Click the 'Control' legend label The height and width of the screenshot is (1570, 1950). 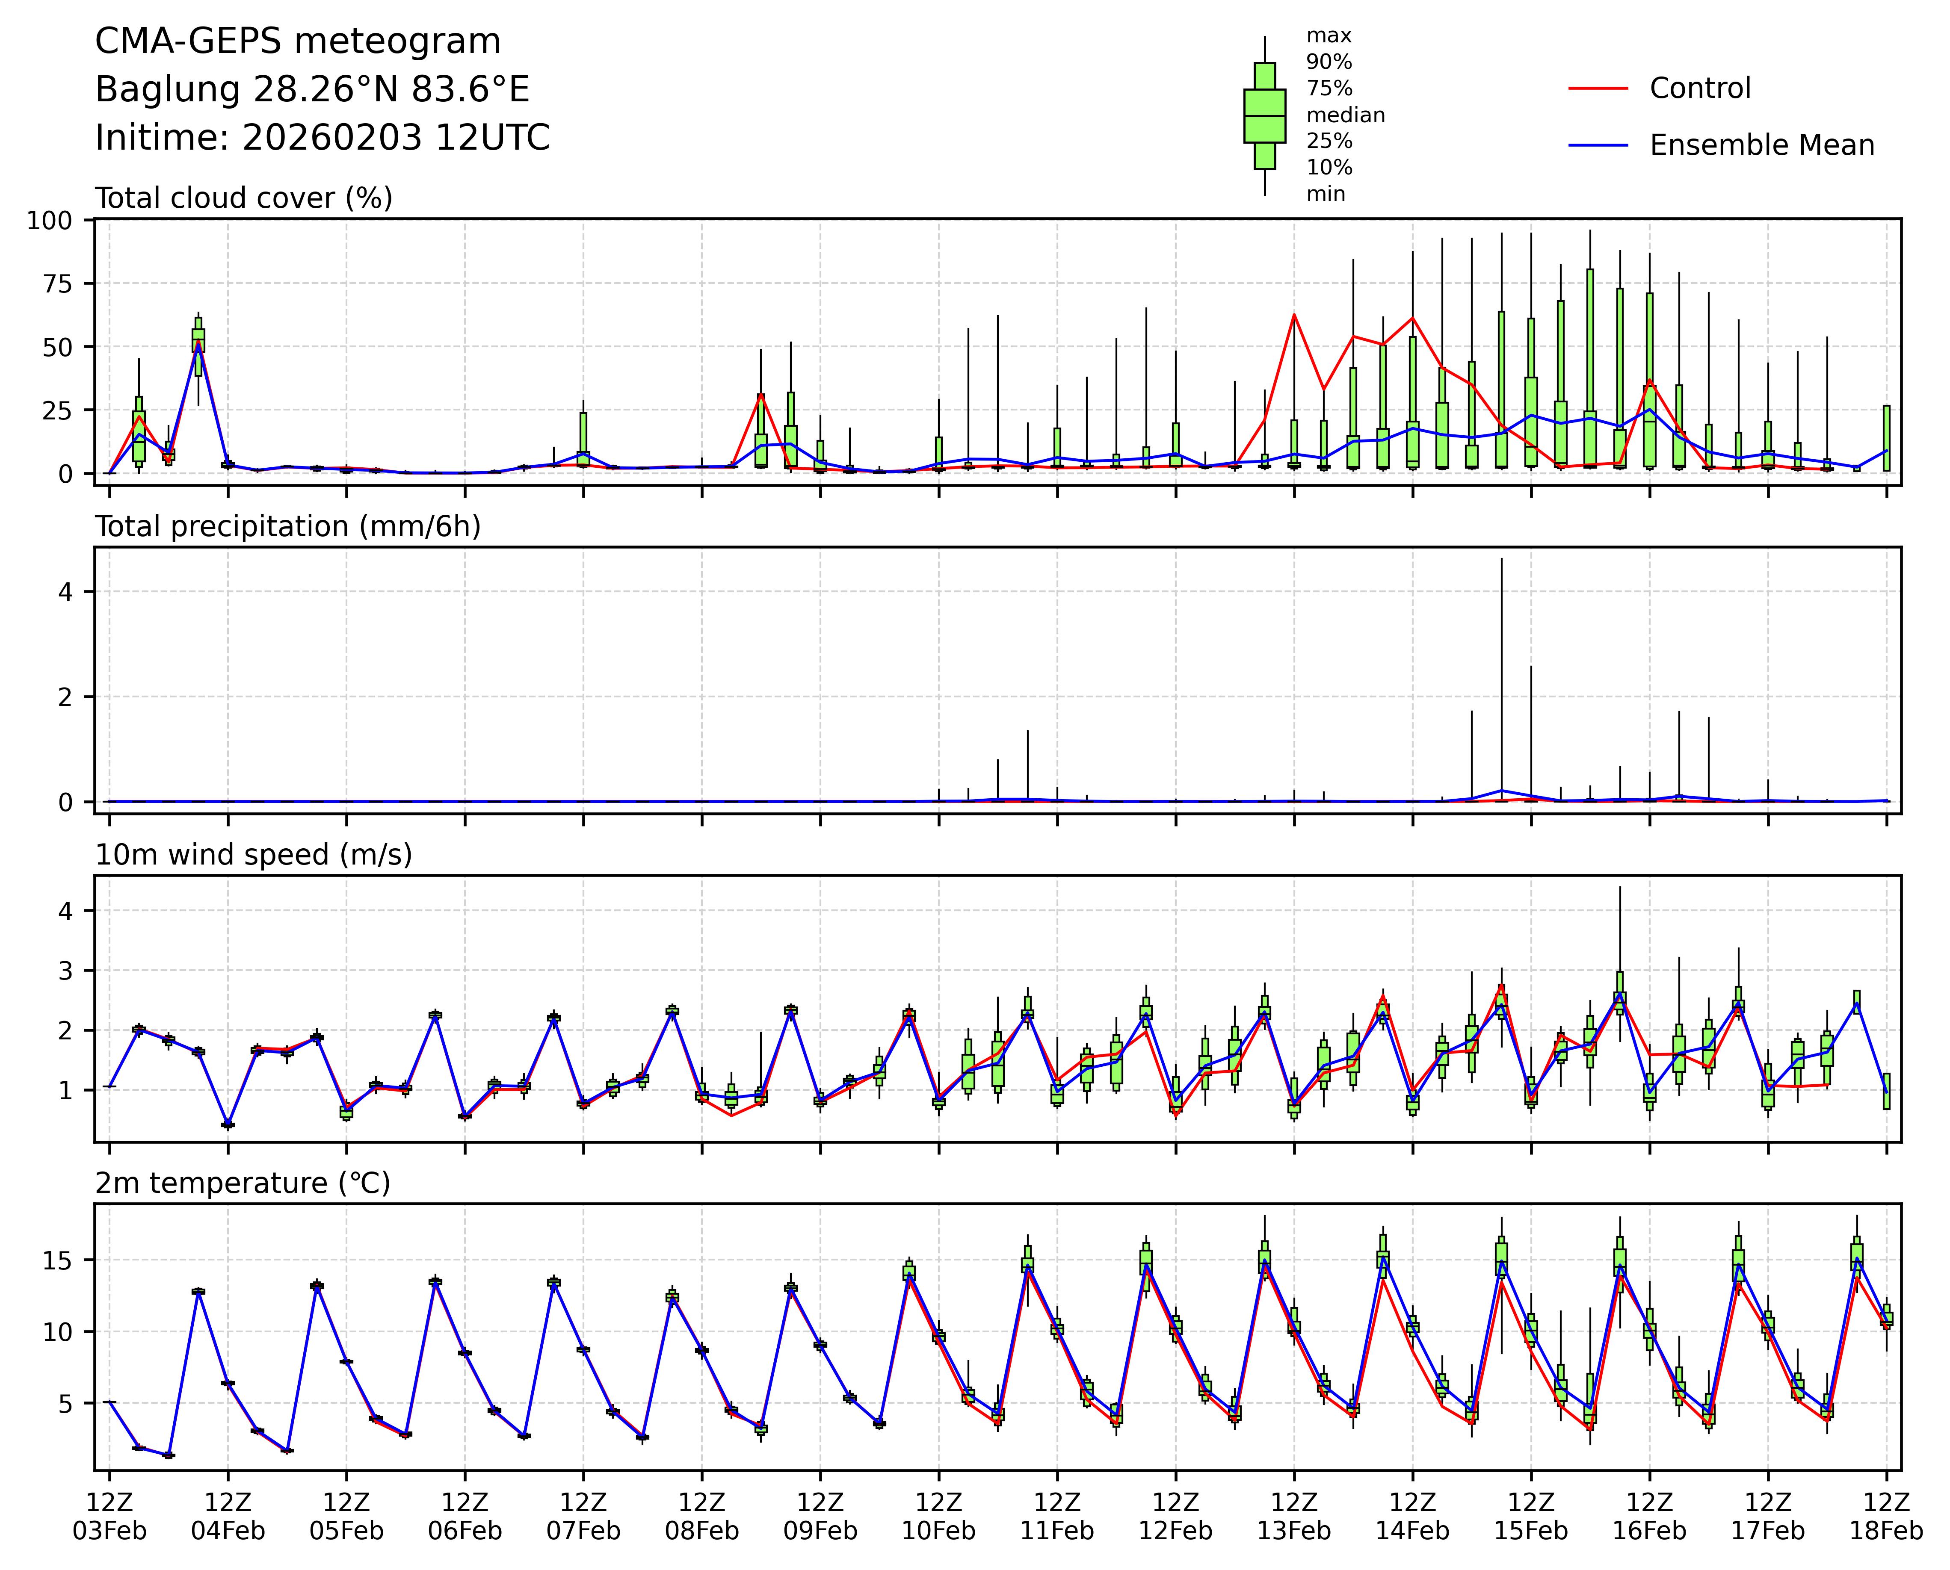(x=1699, y=89)
